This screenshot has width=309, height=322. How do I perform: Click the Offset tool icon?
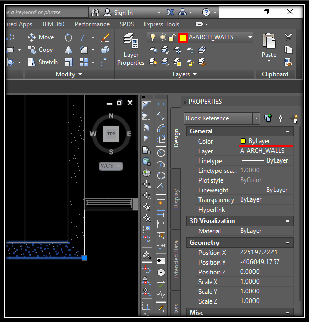point(105,62)
